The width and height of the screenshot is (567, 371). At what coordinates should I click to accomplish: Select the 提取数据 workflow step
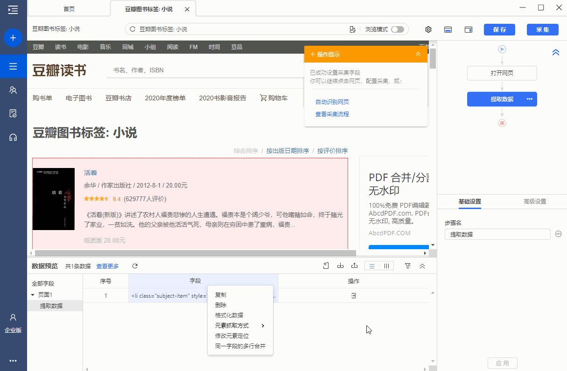click(502, 99)
